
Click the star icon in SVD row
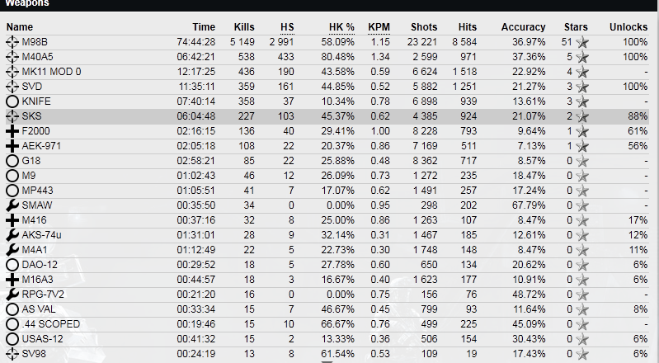[582, 87]
